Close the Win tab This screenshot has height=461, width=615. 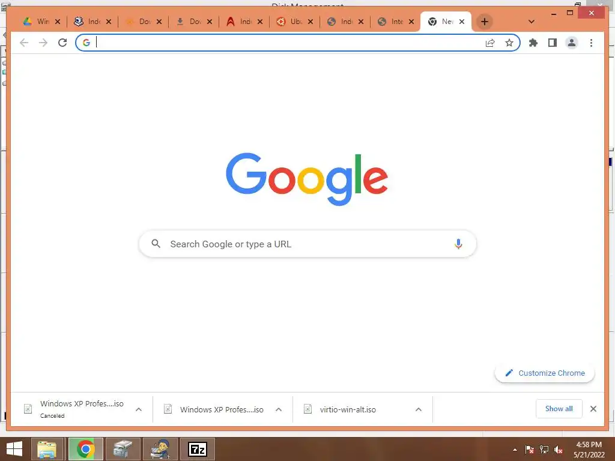58,22
